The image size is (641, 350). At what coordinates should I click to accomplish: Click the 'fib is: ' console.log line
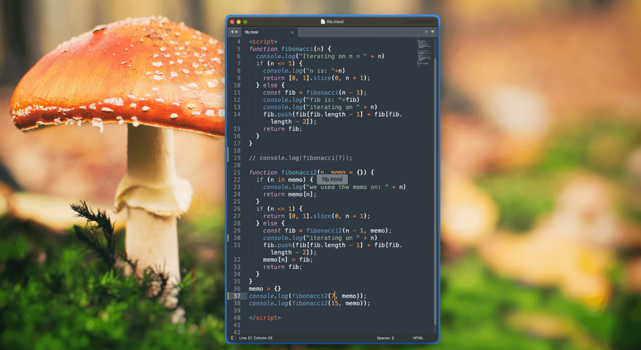(311, 100)
